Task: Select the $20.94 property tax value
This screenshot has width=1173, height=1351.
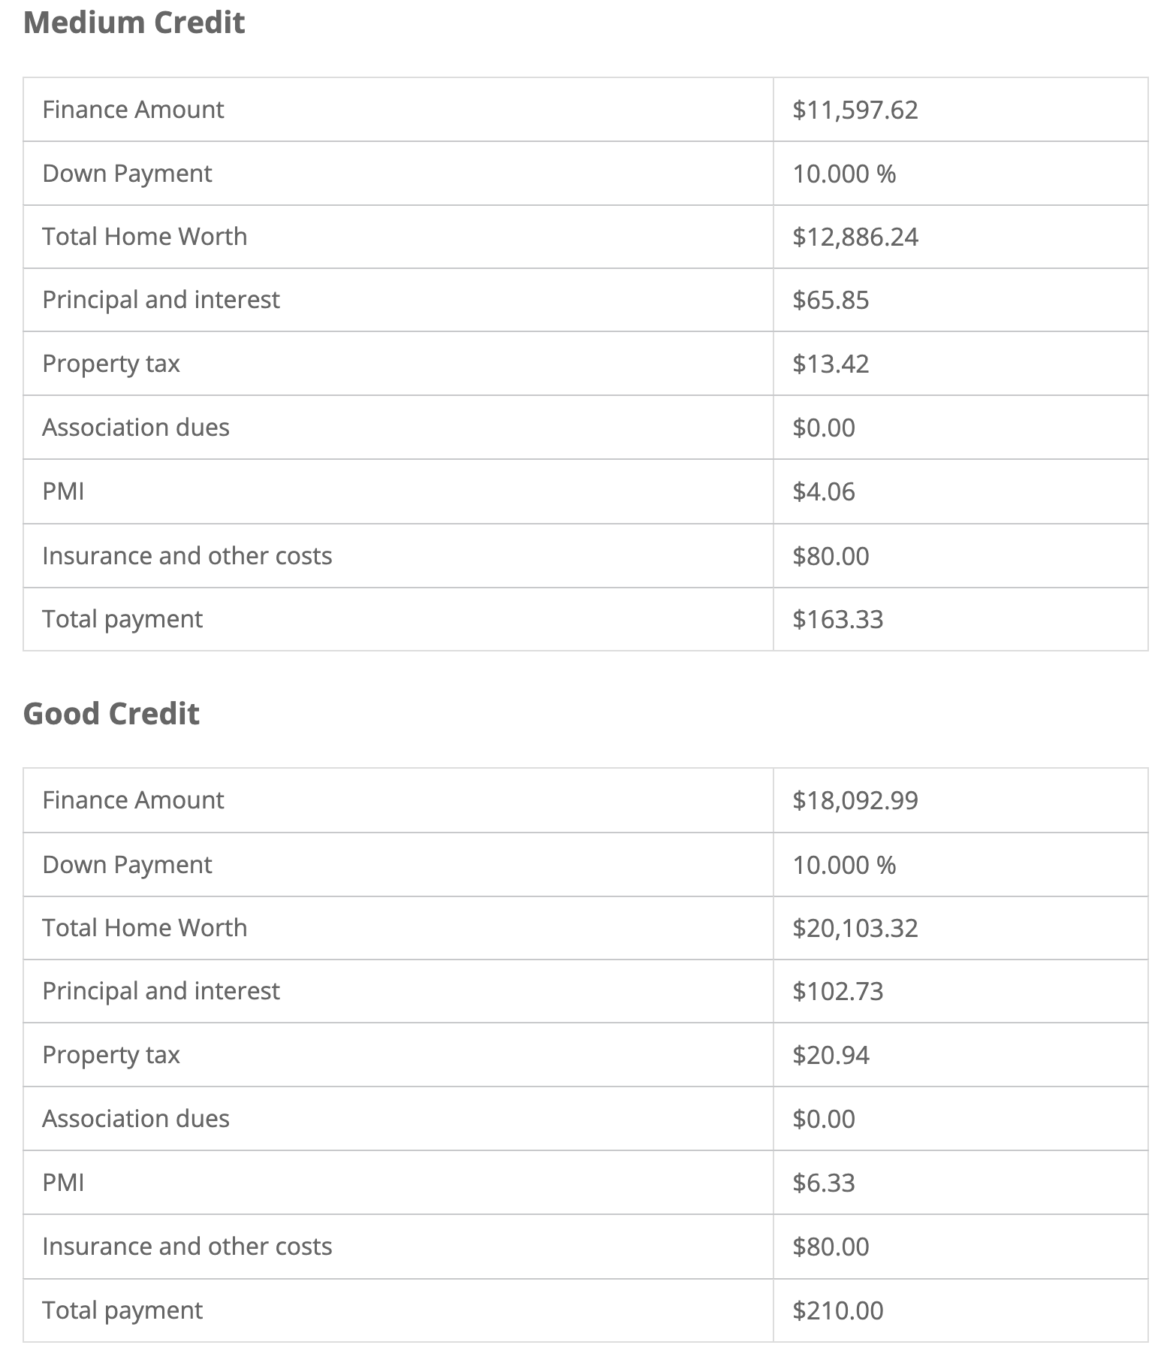Action: coord(831,1056)
